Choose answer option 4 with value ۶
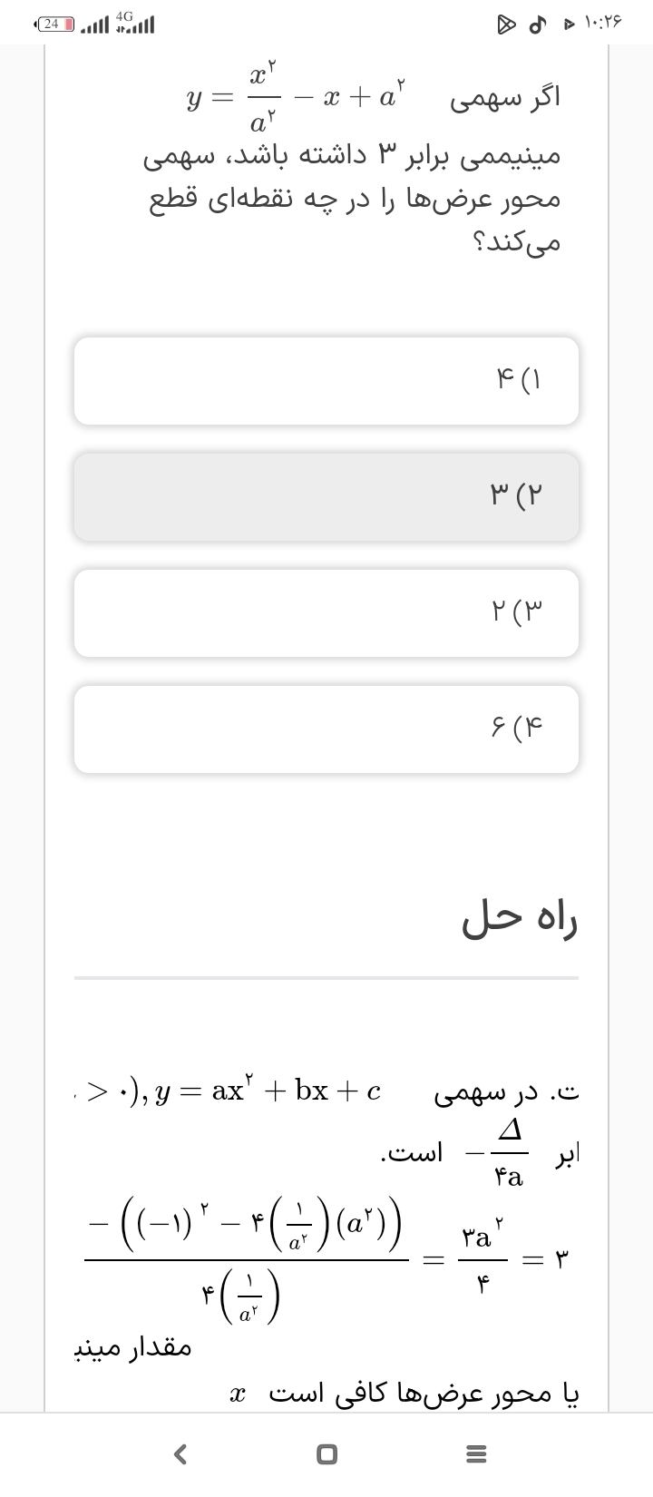Image resolution: width=653 pixels, height=1497 pixels. point(326,729)
